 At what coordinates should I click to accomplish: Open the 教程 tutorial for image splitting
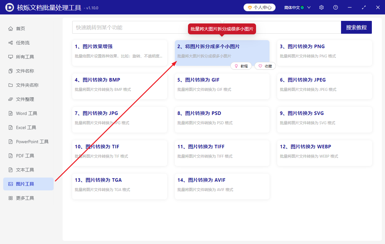coord(241,66)
